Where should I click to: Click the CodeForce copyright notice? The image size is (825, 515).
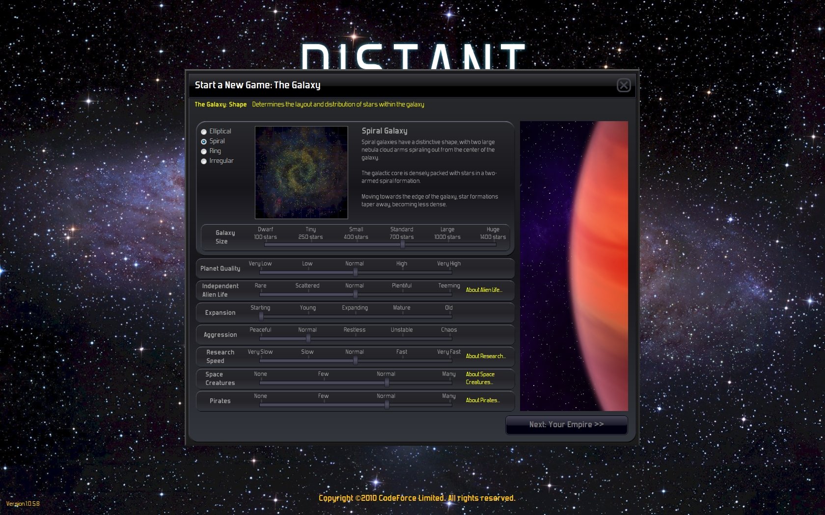(417, 498)
